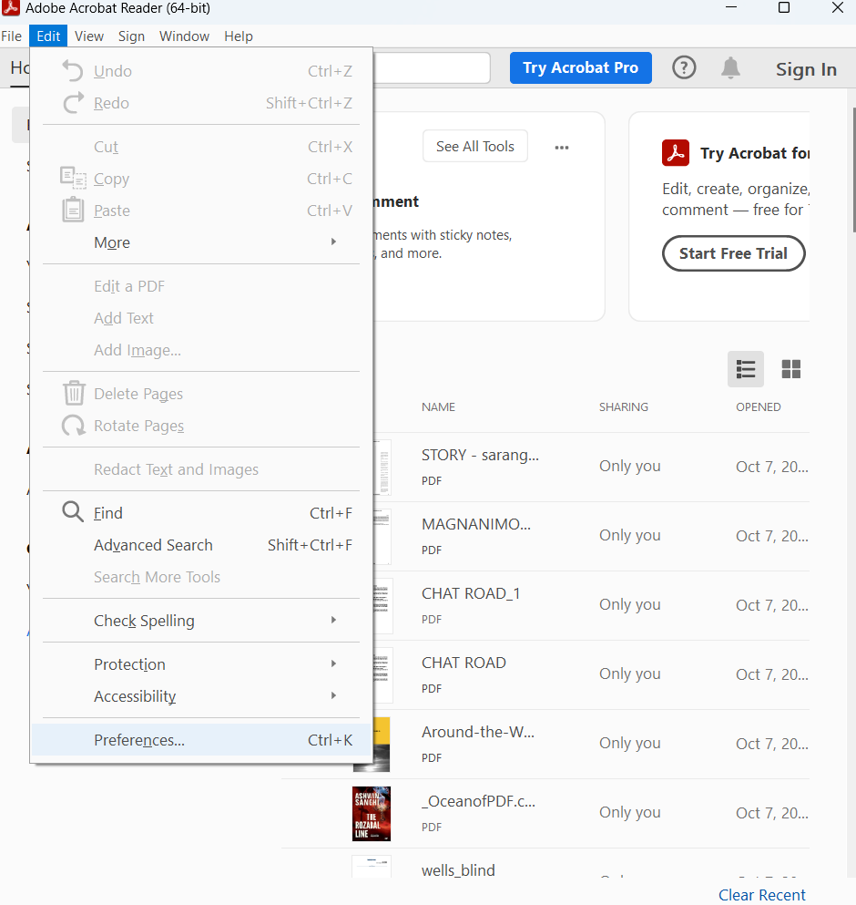The height and width of the screenshot is (905, 856).
Task: Sort by NAME column header
Action: 438,406
